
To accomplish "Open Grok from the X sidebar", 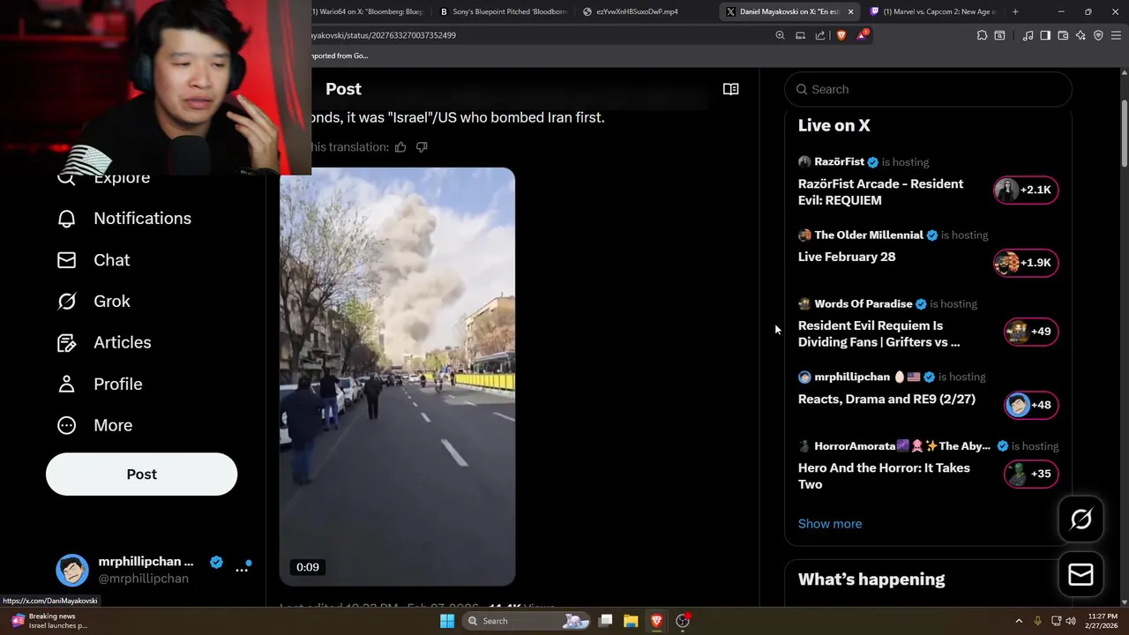I will (x=93, y=302).
